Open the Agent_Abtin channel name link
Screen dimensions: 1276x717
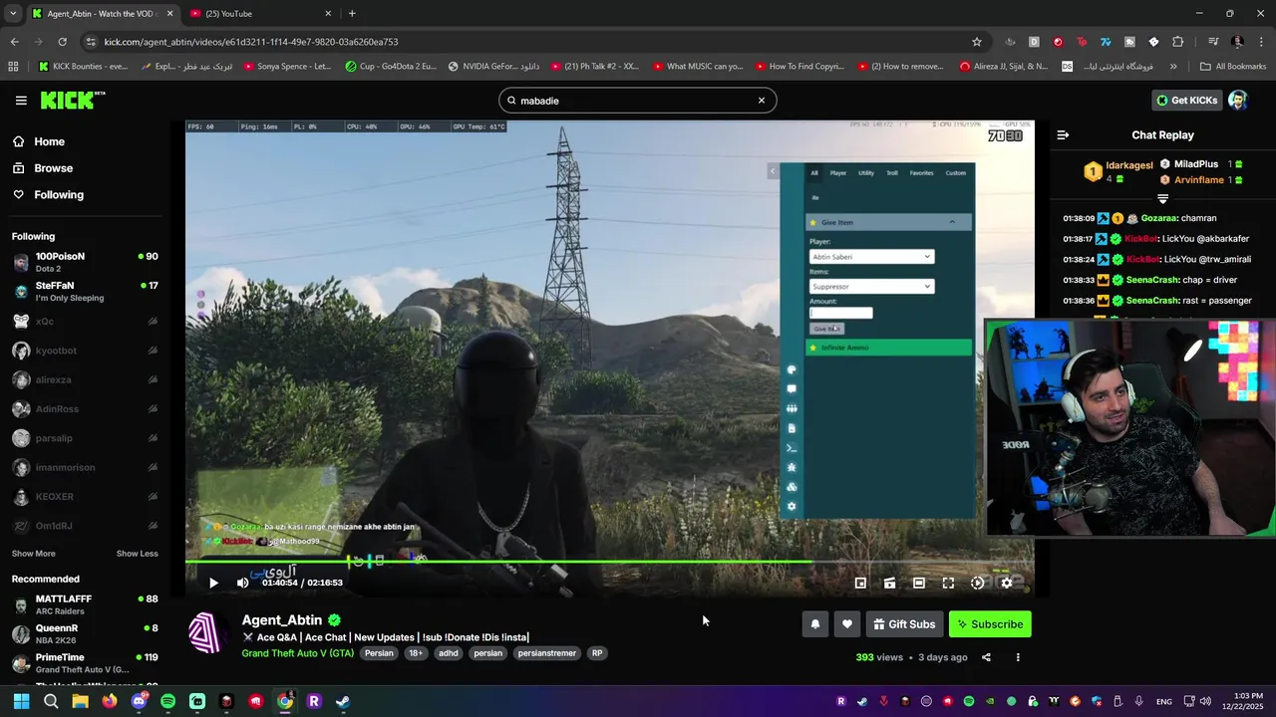click(282, 619)
